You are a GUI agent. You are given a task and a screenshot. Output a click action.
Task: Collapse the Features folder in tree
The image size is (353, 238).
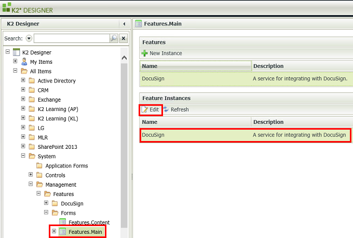tap(38, 193)
